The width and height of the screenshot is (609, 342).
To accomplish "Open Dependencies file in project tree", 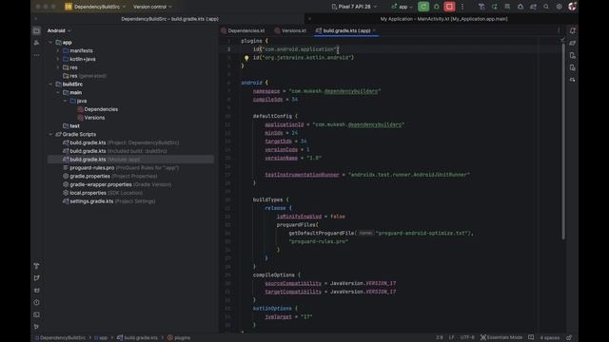I will coord(97,109).
